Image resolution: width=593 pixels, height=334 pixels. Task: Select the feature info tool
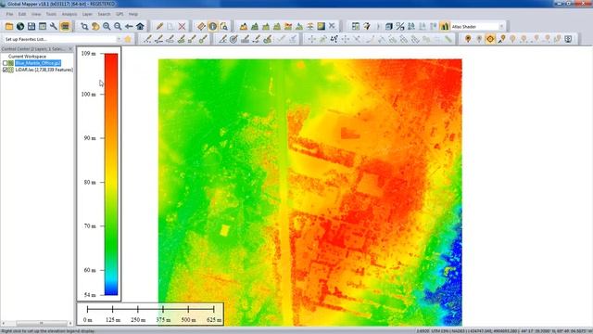[213, 26]
